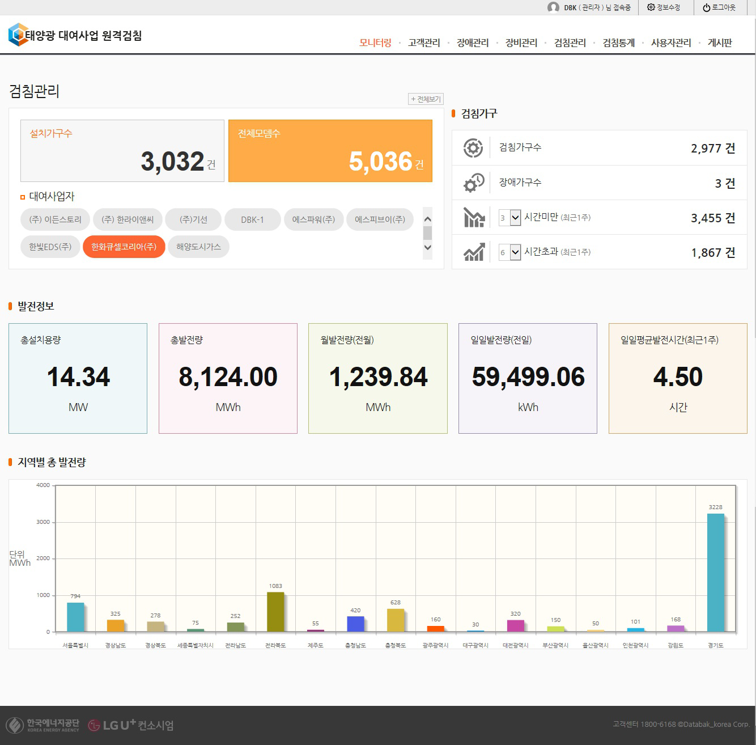Viewport: 756px width, 745px height.
Task: Click the operator list scrollbar thumb
Action: (x=427, y=233)
